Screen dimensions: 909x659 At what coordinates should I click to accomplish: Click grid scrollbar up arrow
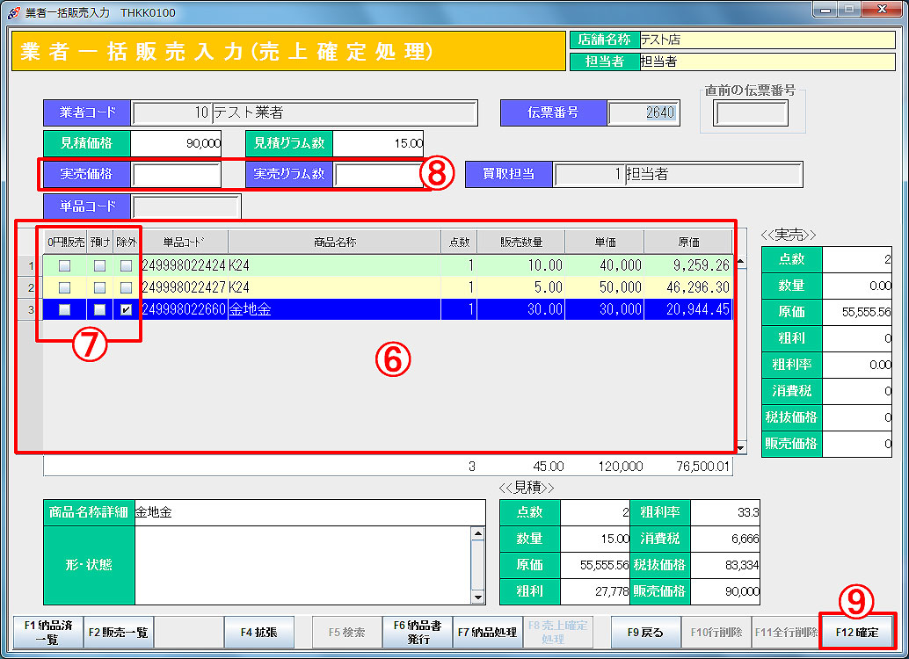(740, 261)
